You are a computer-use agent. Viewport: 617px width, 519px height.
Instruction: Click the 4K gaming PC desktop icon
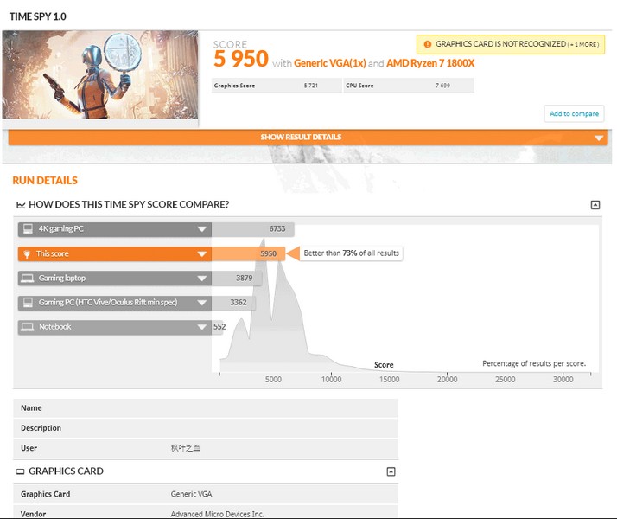[x=28, y=228]
